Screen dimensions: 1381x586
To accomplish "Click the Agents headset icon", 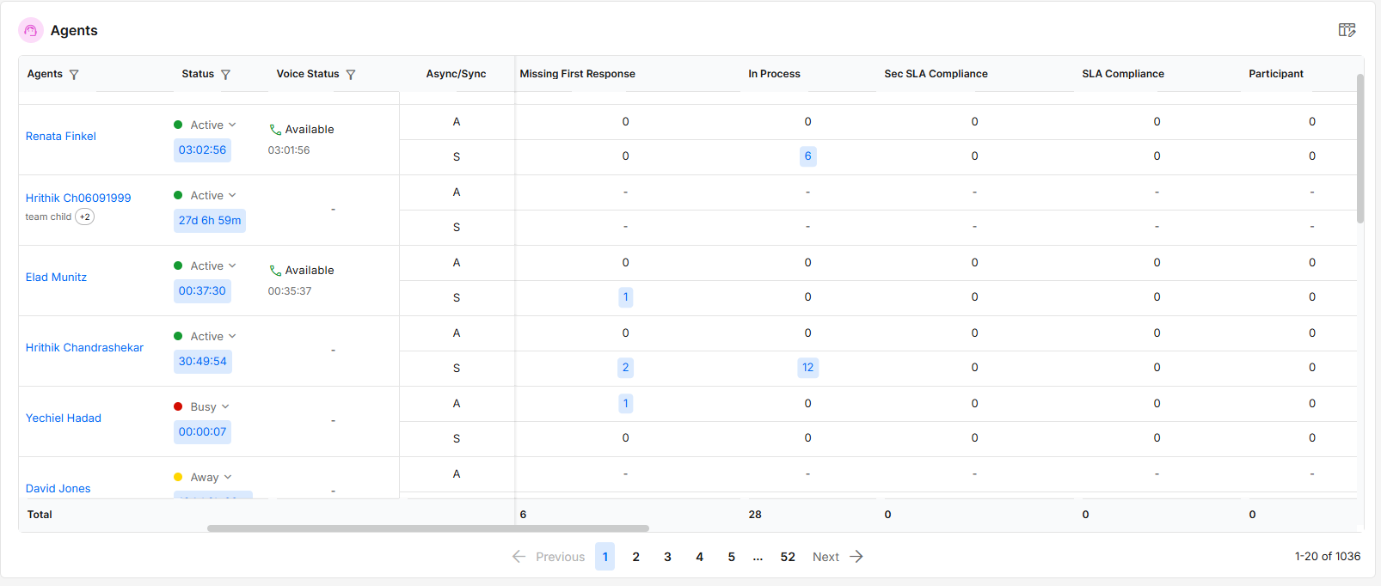I will point(31,30).
